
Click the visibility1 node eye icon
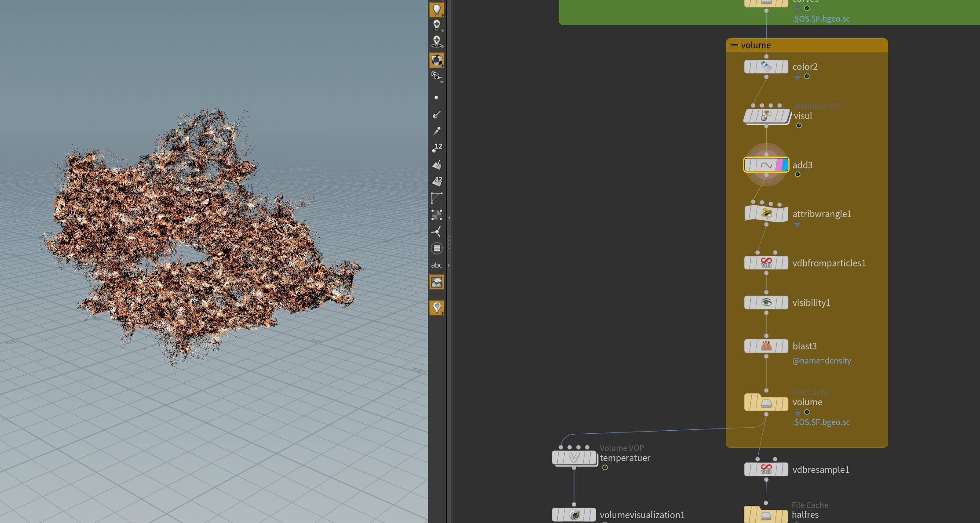tap(766, 302)
